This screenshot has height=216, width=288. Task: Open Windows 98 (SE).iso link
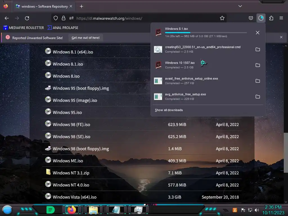71,137
